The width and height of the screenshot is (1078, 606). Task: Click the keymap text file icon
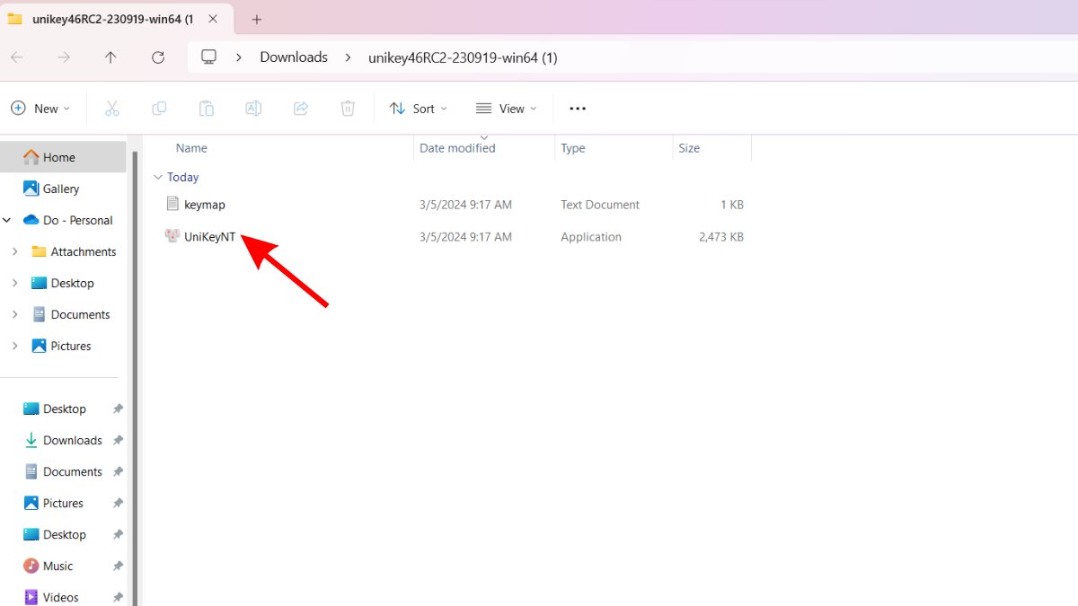click(173, 204)
